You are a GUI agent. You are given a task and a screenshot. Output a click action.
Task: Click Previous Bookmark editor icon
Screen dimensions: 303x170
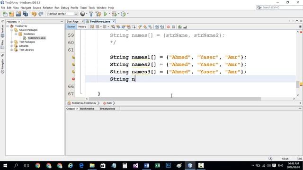[140, 27]
